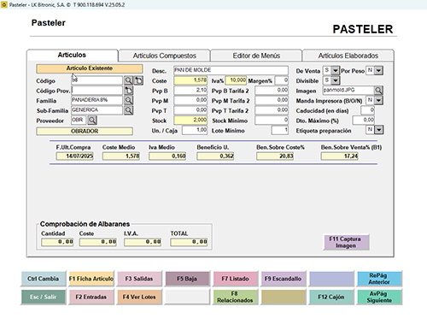The height and width of the screenshot is (330, 427).
Task: Expand the Etiqueta preparación dropdown
Action: (378, 130)
